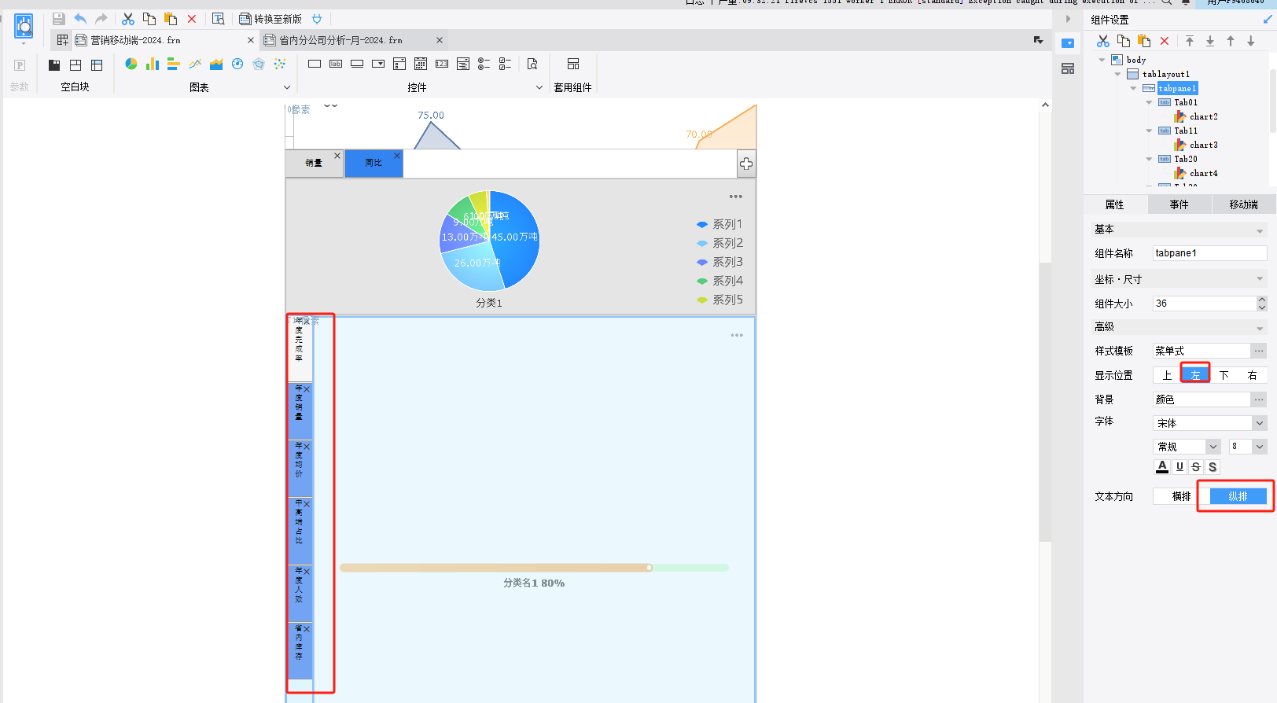The image size is (1277, 703).
Task: Collapse the 基本 section
Action: (x=1260, y=230)
